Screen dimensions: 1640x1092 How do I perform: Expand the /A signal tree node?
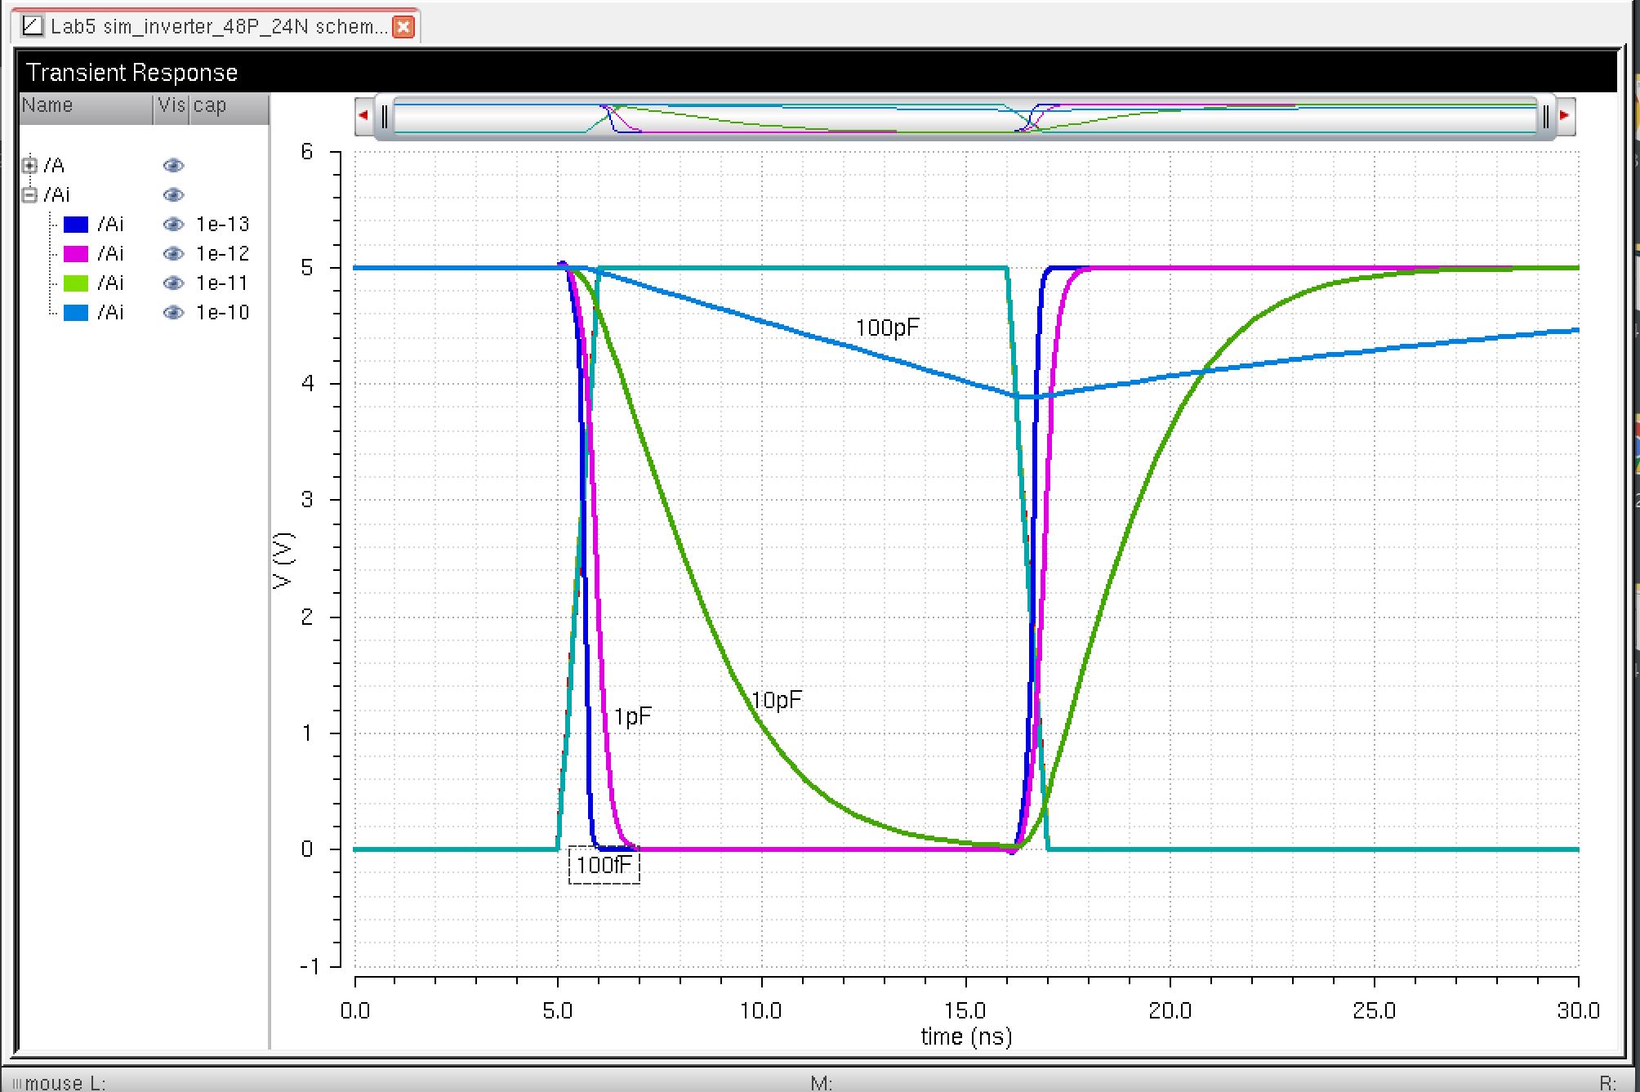pyautogui.click(x=30, y=166)
